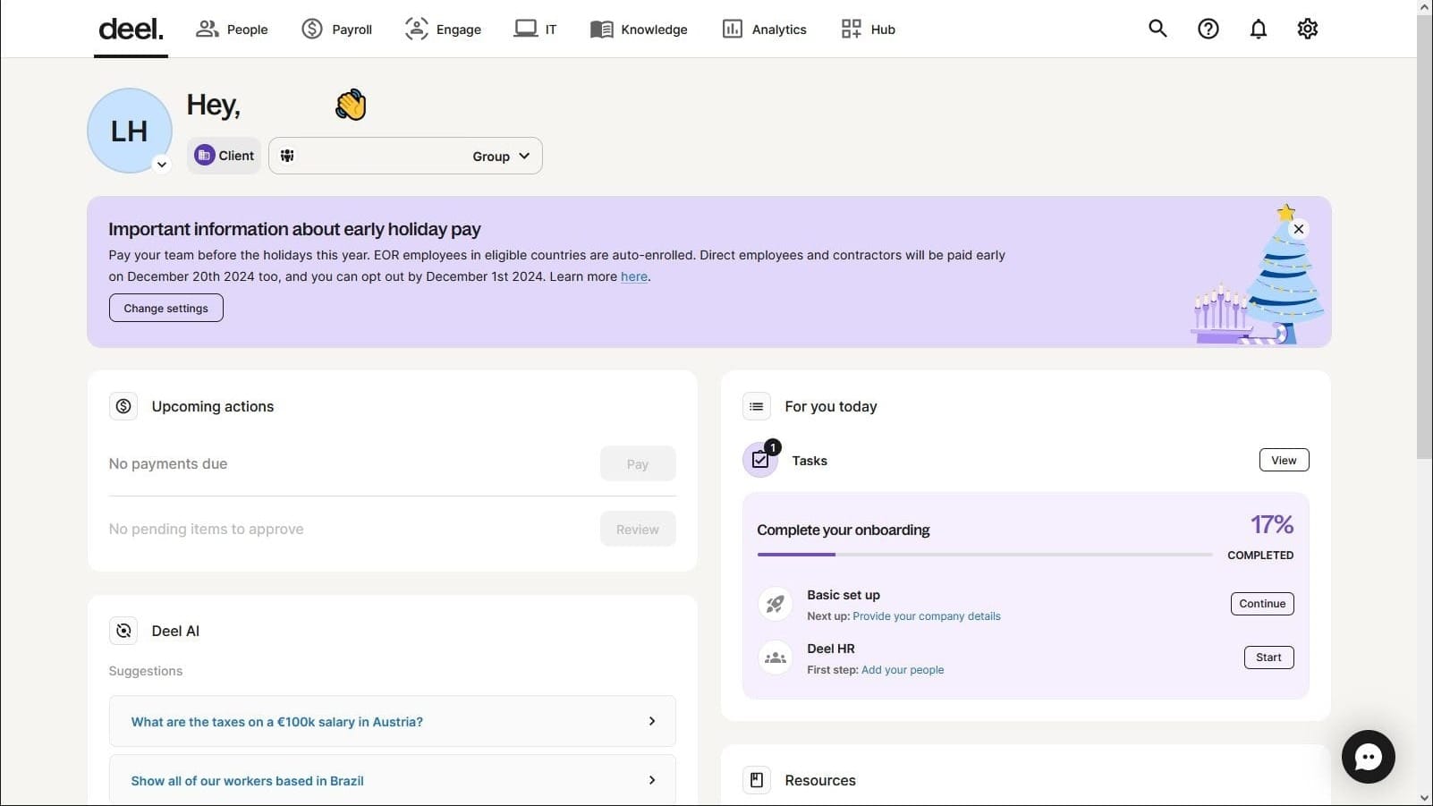Image resolution: width=1433 pixels, height=806 pixels.
Task: Click the scrollbar down arrow
Action: [1425, 798]
